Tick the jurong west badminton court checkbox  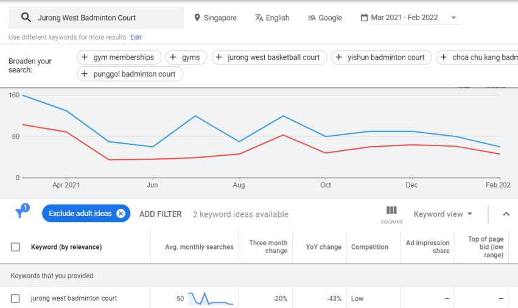(x=16, y=298)
